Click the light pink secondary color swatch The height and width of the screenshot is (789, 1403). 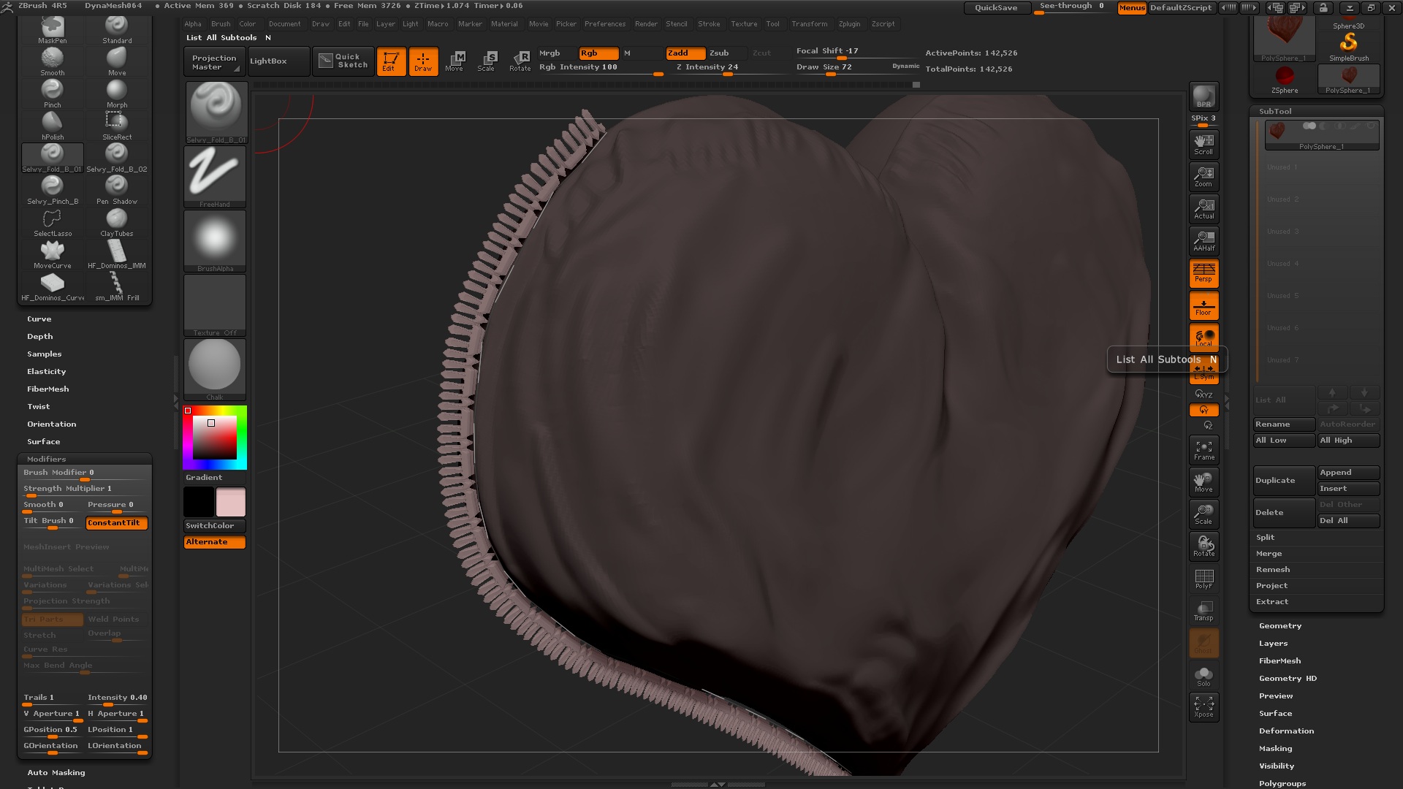point(231,503)
